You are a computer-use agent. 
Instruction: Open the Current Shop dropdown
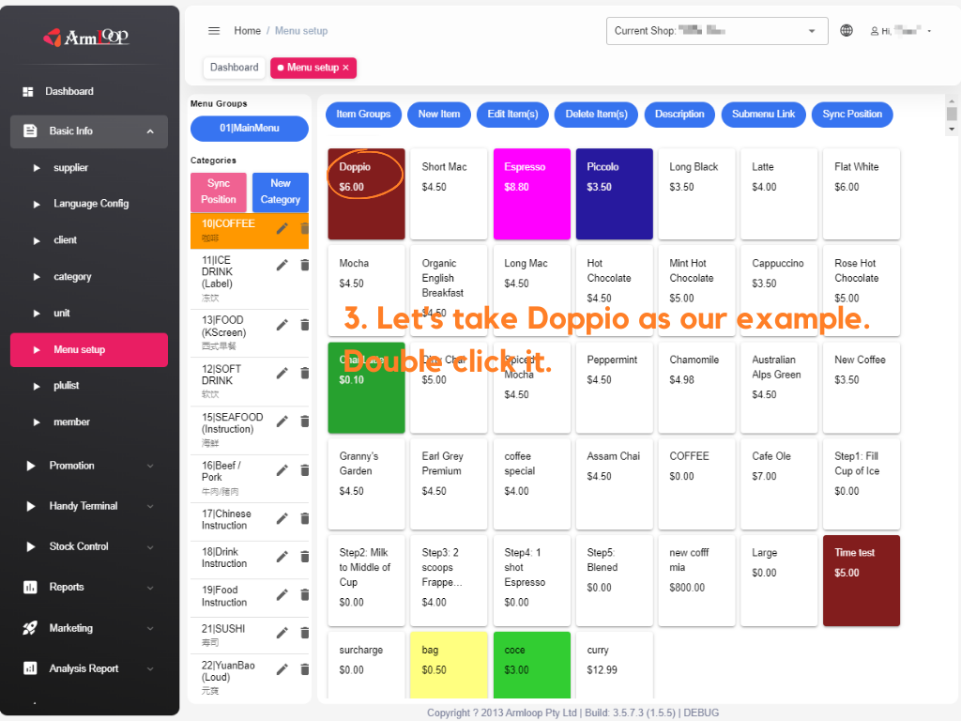click(717, 31)
